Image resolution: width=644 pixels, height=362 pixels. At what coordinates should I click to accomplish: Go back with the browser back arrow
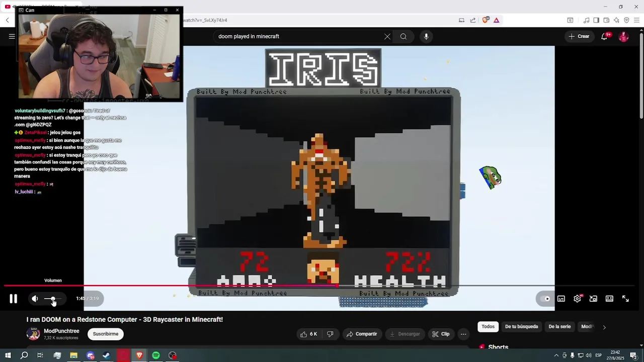click(x=8, y=20)
